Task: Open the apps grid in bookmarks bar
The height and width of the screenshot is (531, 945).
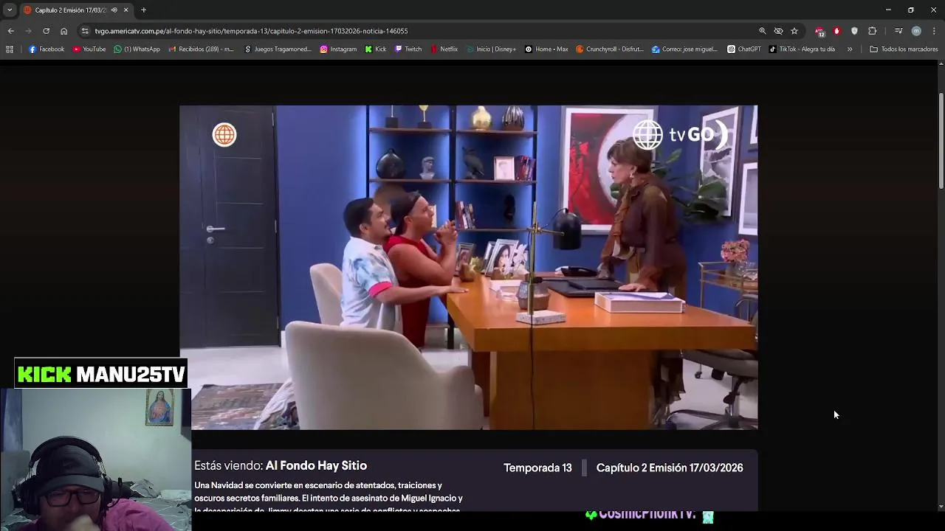Action: (10, 49)
